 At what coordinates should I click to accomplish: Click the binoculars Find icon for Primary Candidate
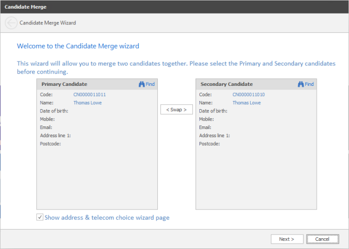142,84
